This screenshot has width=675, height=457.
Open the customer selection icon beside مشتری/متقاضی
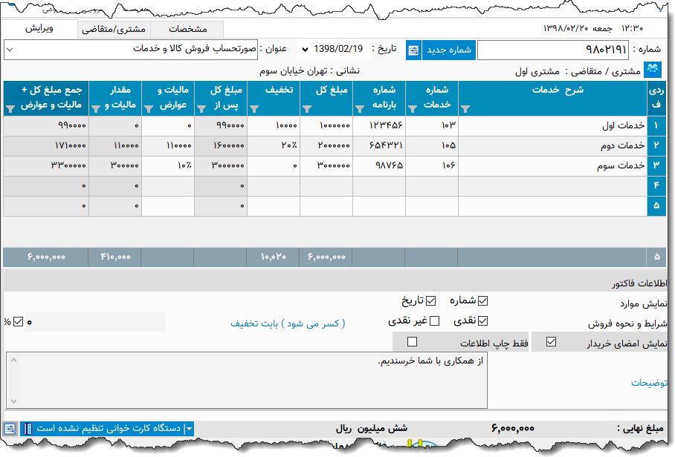coord(652,69)
